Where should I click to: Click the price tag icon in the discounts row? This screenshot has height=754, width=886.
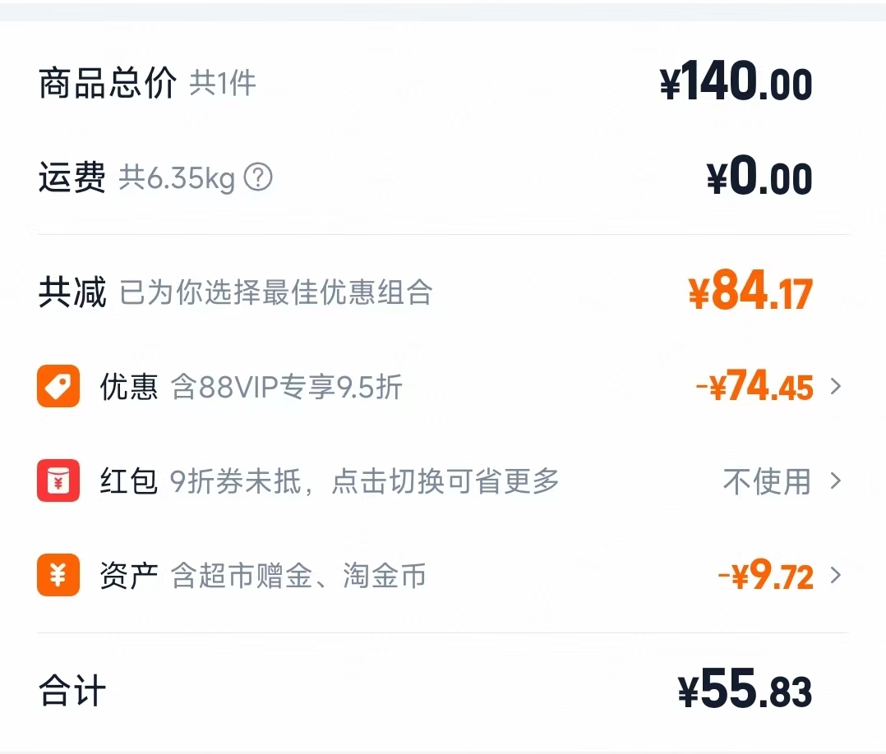tap(58, 386)
